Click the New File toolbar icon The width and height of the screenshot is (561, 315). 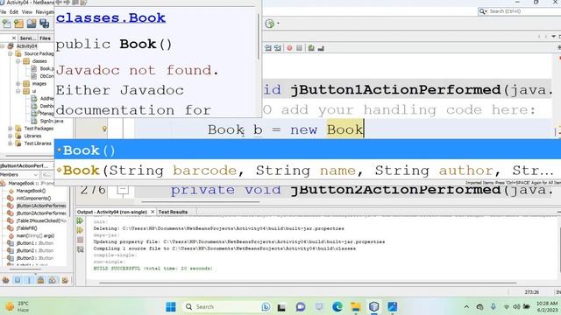point(7,24)
